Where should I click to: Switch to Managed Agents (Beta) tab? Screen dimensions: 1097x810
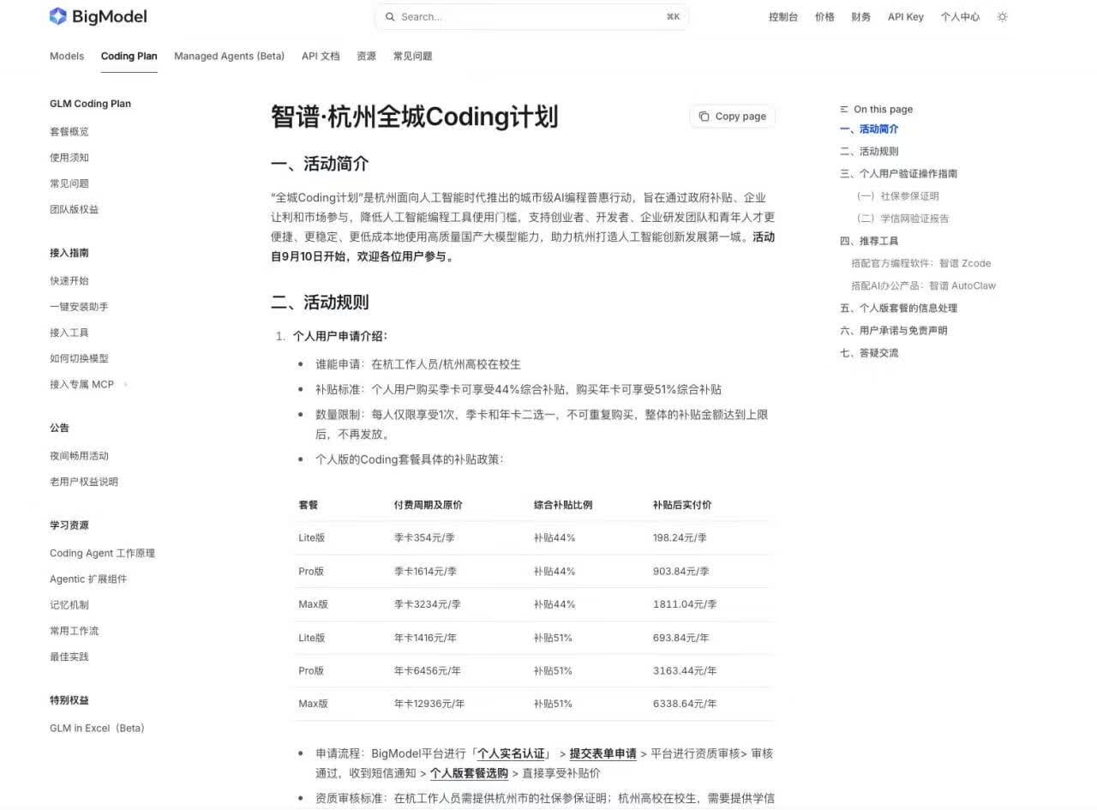(229, 56)
